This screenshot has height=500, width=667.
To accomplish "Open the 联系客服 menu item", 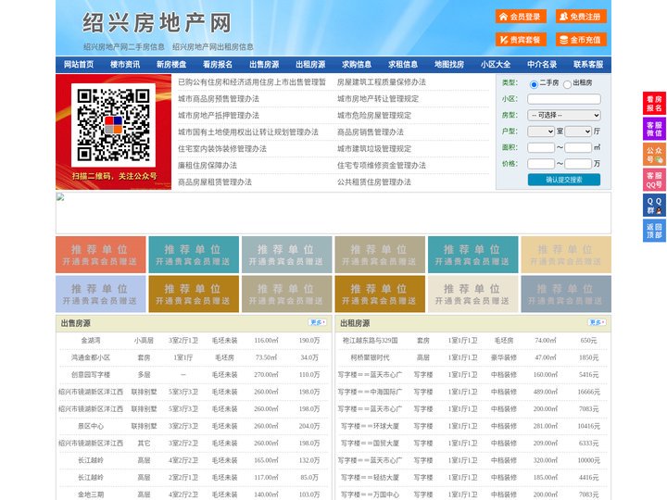I will (x=588, y=65).
